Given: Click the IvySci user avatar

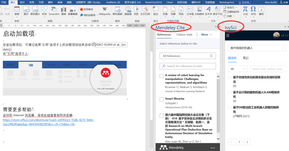Looking at the screenshot, I should click(x=276, y=35).
